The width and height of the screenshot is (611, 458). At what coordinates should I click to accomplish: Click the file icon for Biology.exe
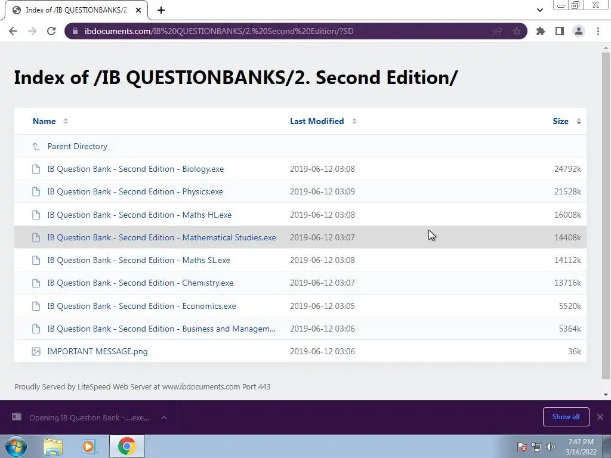point(36,169)
